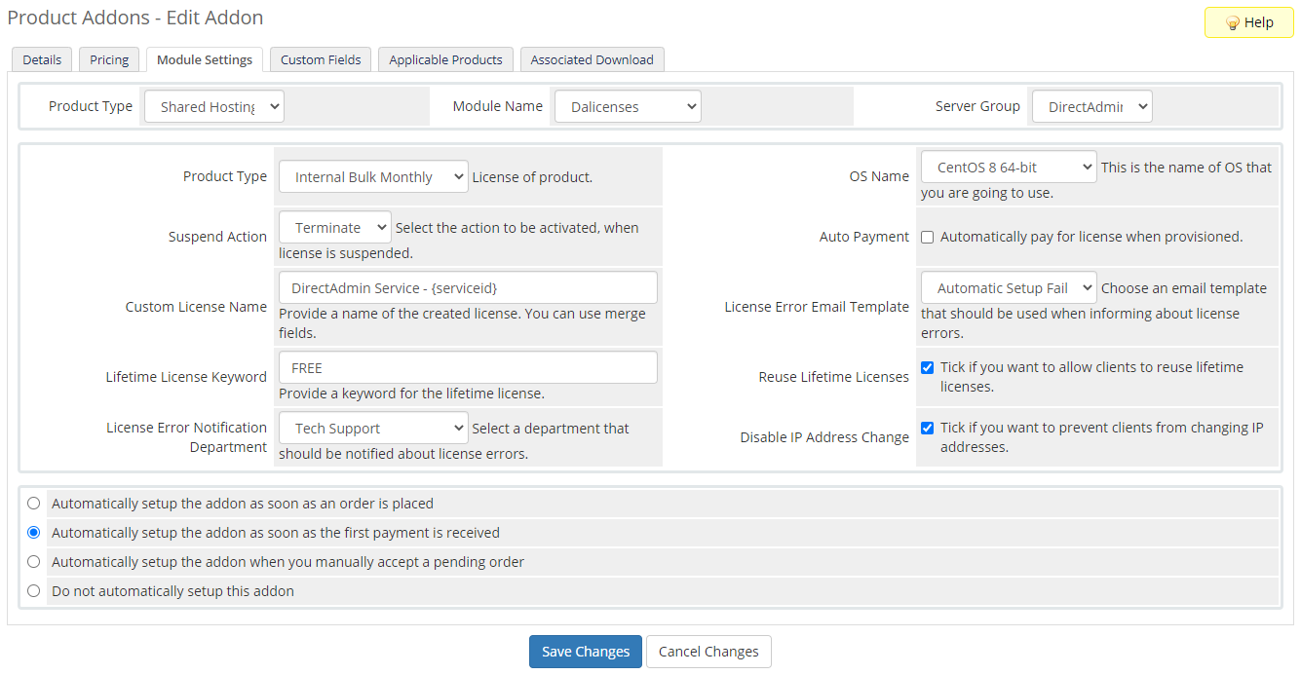The width and height of the screenshot is (1301, 675).
Task: Switch to the Pricing tab
Action: (x=109, y=59)
